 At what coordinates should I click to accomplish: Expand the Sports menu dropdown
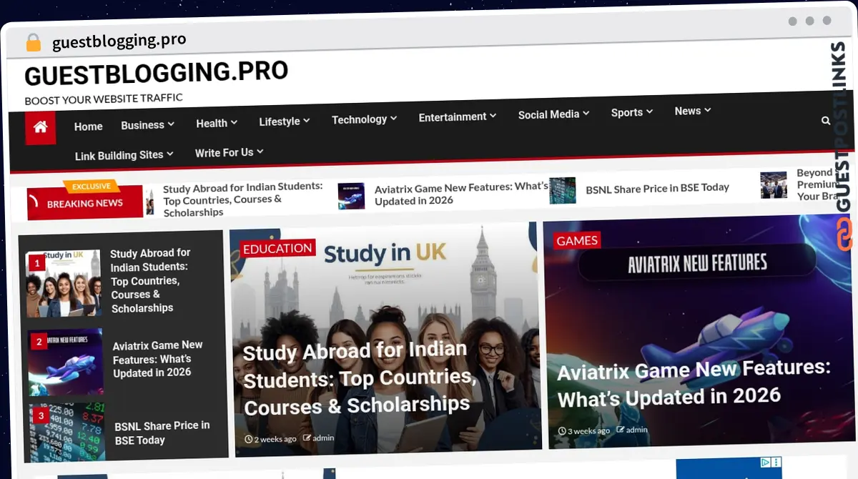pyautogui.click(x=632, y=112)
